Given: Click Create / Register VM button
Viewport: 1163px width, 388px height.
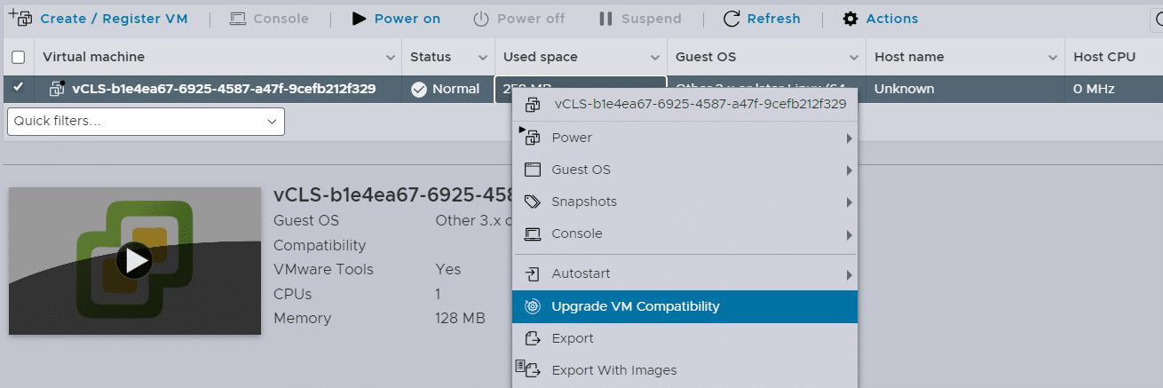Looking at the screenshot, I should tap(98, 19).
